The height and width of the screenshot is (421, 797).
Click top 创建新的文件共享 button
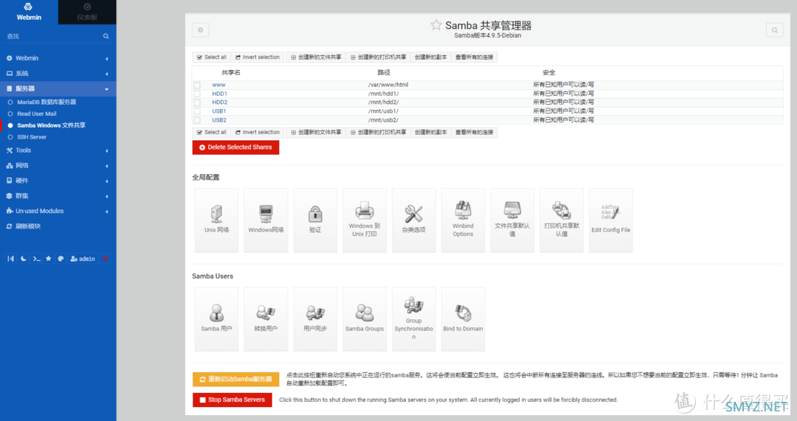(316, 58)
